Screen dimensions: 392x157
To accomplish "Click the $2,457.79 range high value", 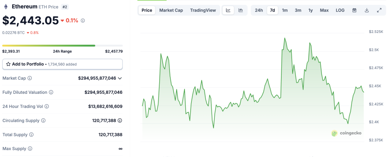I will [x=114, y=51].
